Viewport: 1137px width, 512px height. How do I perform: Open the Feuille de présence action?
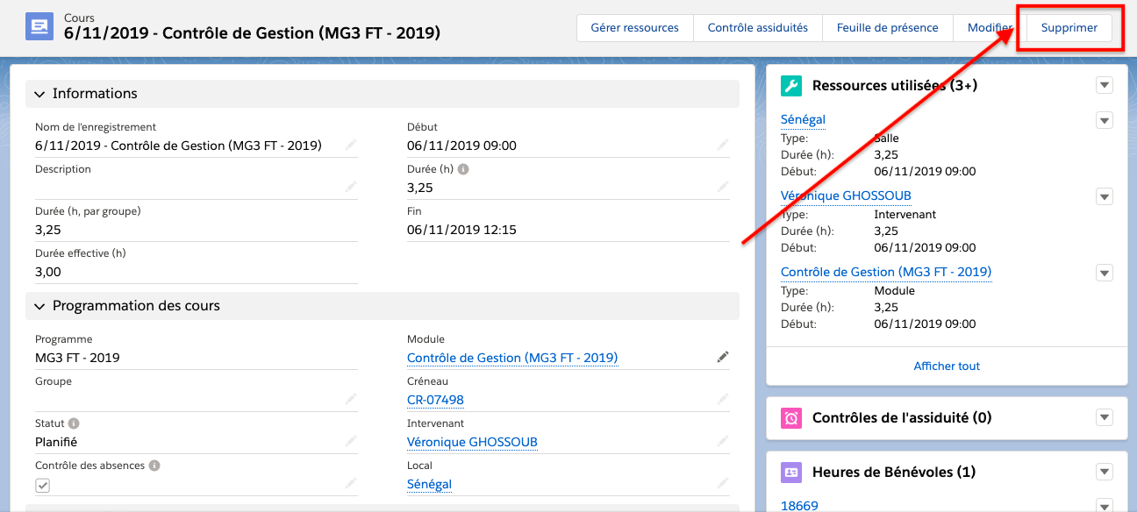pos(887,28)
